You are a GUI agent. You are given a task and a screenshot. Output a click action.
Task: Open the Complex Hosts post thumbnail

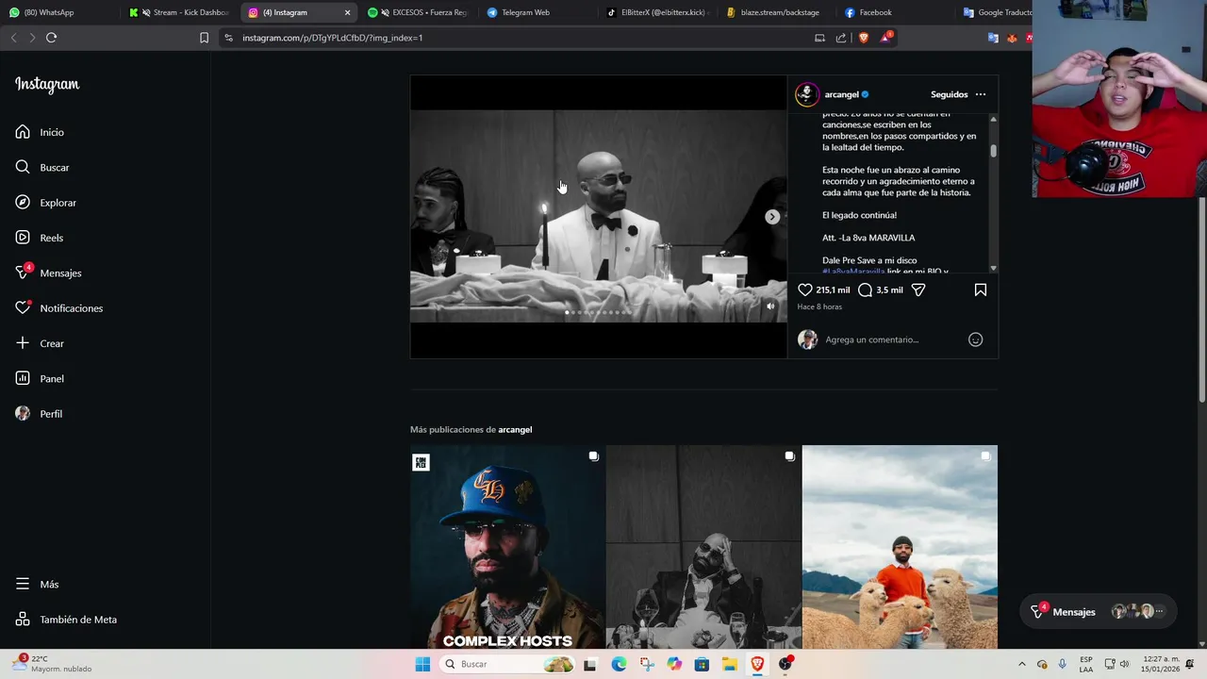(x=507, y=547)
